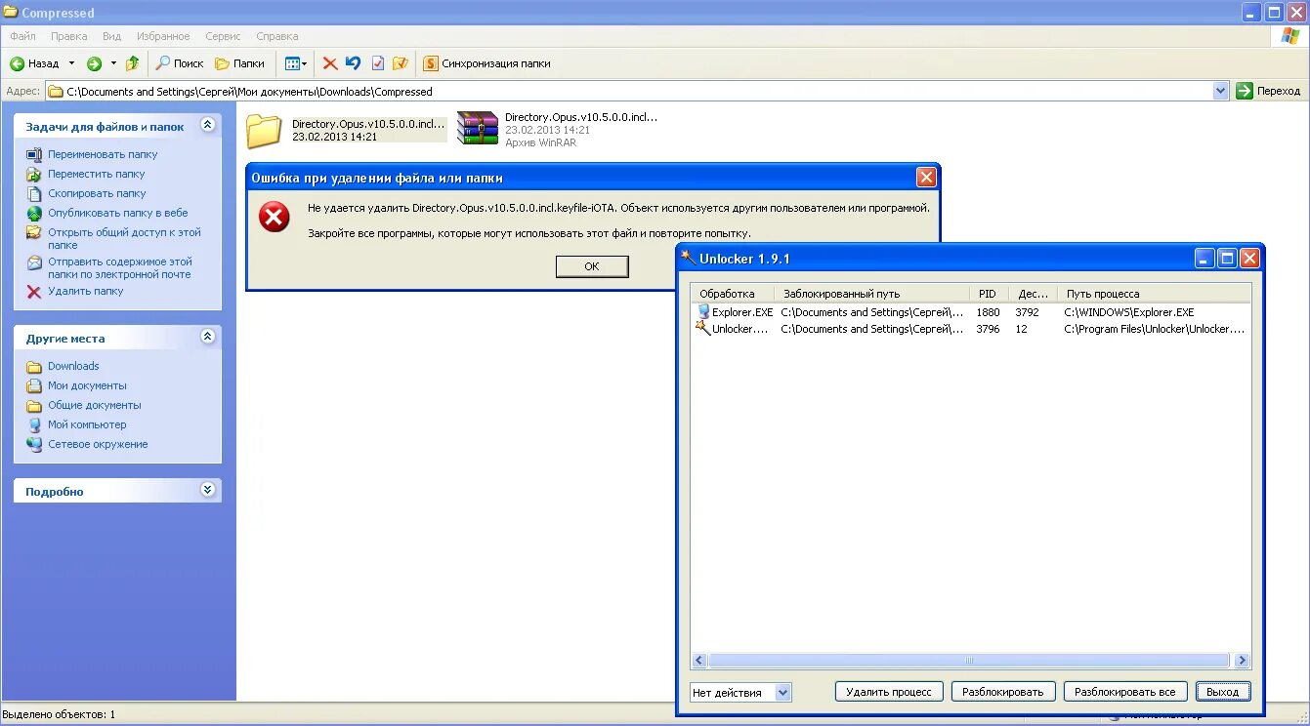This screenshot has width=1310, height=726.
Task: Open Общие документы link
Action: (95, 405)
